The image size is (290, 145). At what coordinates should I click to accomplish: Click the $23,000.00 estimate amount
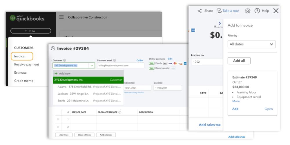point(241,87)
